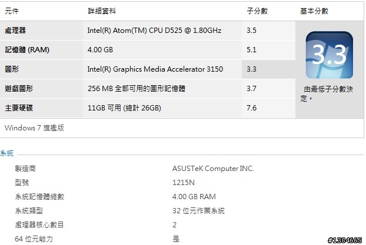366x245 pixels.
Task: Click the 遊戲圖形 gaming graphics row label
Action: 19,89
